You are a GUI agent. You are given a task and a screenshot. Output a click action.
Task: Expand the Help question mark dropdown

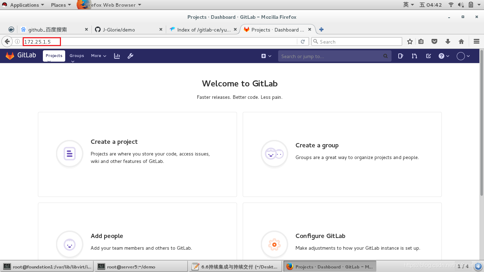444,56
